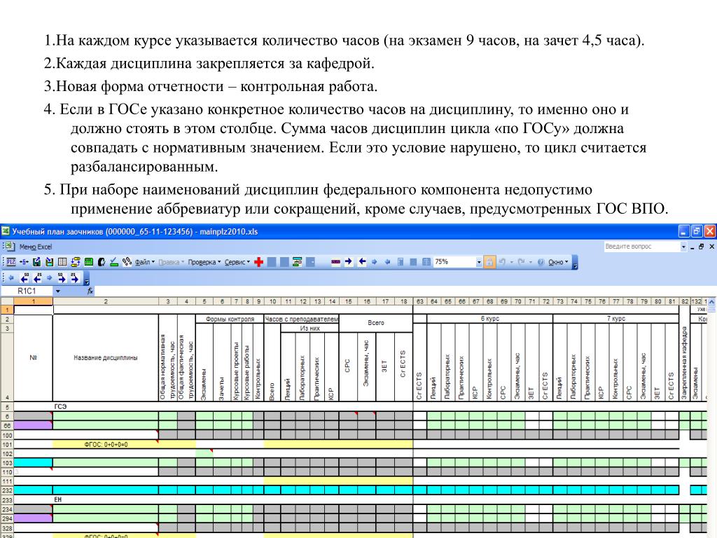Click large right arrow beside purple bar

coord(349,262)
